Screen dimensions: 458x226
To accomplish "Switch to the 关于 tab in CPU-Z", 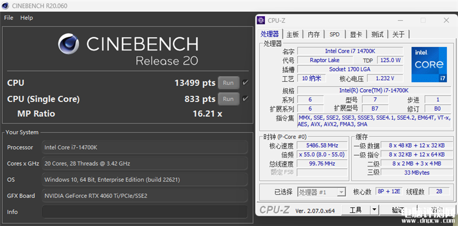I will point(398,34).
